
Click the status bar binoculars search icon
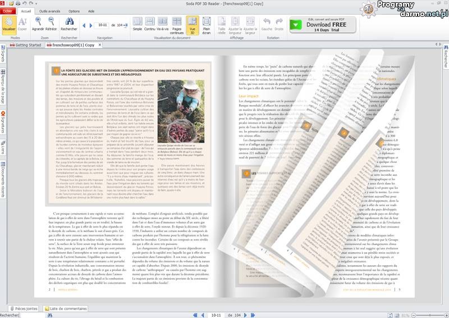click(x=50, y=315)
